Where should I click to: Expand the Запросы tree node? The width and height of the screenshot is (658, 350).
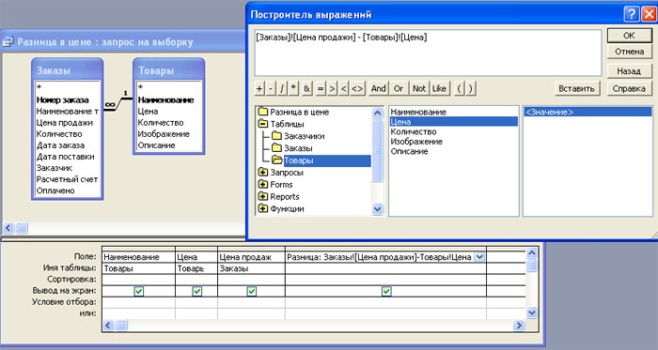tap(263, 172)
